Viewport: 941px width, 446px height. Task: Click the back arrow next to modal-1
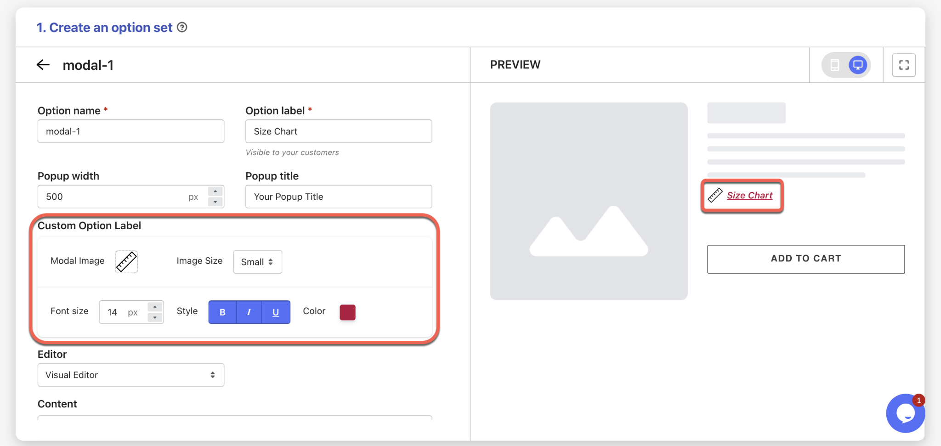[43, 65]
